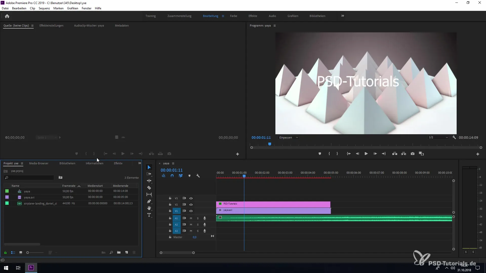Open Projekt: yxe panel menu

click(x=22, y=163)
